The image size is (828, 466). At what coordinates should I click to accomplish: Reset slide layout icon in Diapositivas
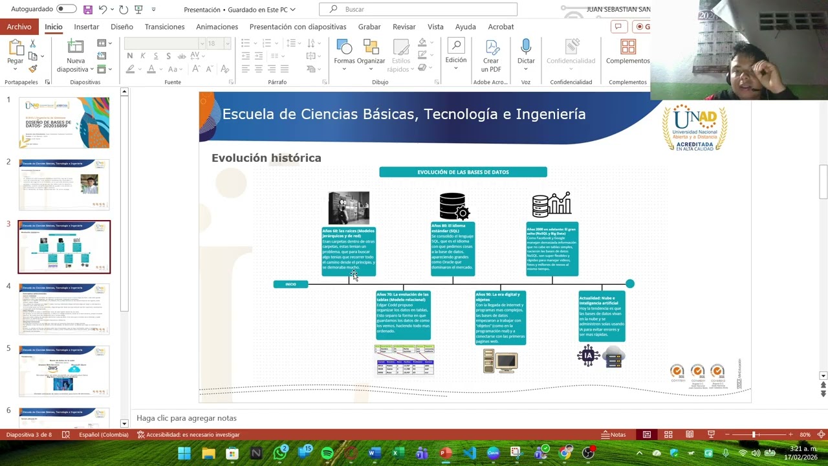pos(102,56)
